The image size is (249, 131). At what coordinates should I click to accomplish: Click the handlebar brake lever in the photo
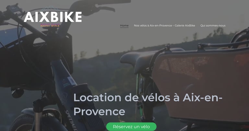tap(105, 8)
